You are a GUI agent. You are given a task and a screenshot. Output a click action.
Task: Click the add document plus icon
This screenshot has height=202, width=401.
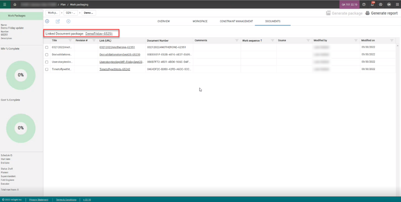click(x=47, y=21)
